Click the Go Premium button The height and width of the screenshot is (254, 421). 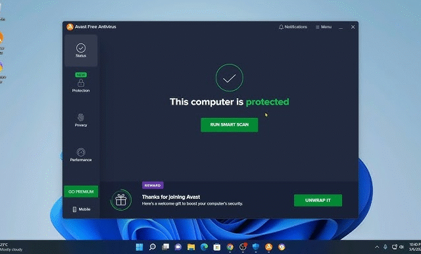(x=81, y=191)
